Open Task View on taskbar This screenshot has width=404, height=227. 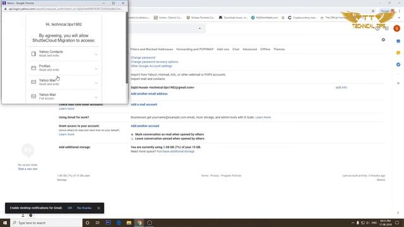pyautogui.click(x=98, y=223)
